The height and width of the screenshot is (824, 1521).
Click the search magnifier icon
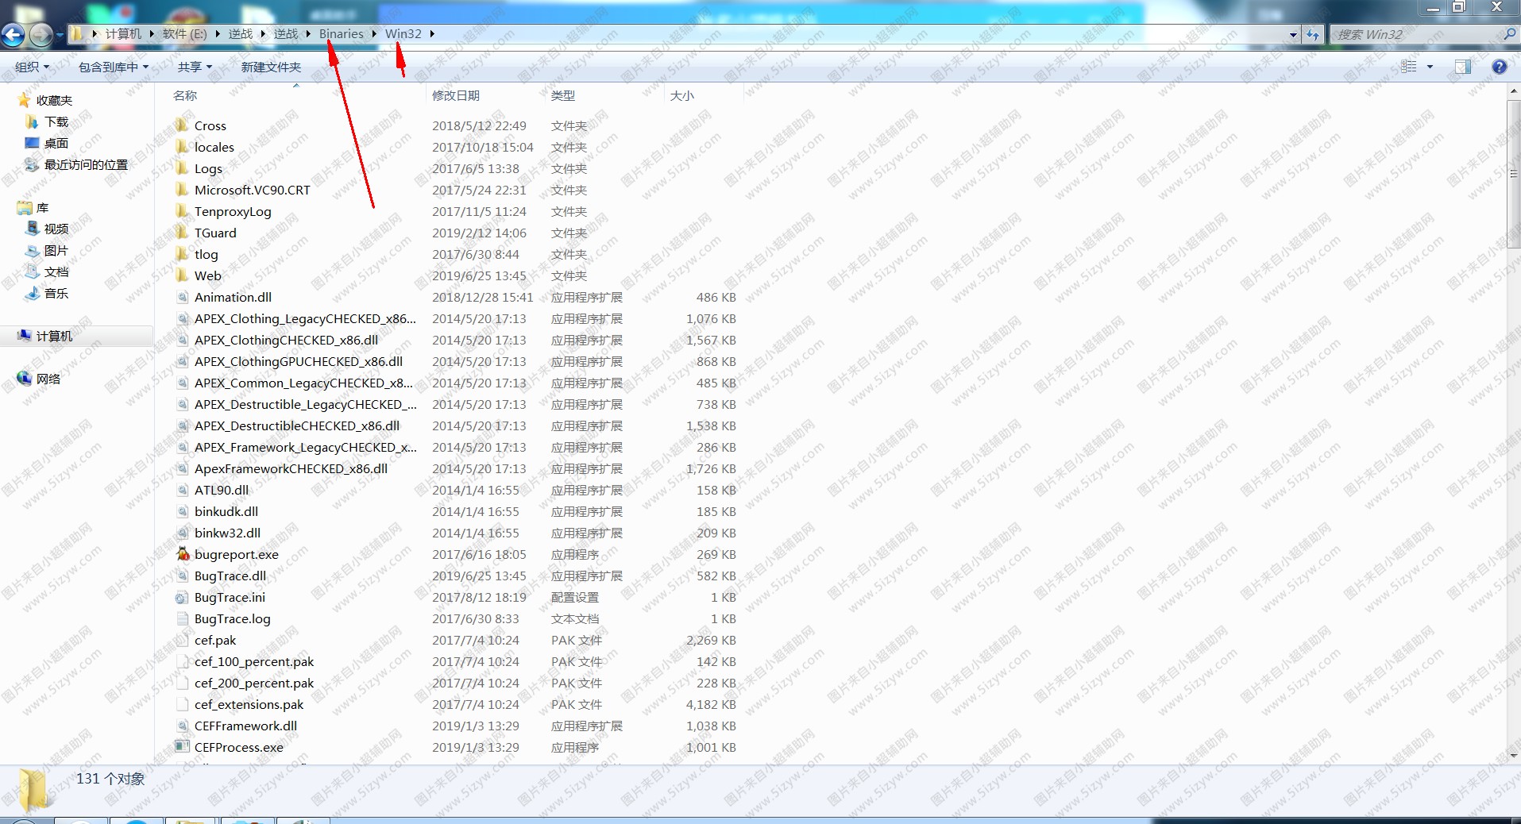(x=1509, y=34)
